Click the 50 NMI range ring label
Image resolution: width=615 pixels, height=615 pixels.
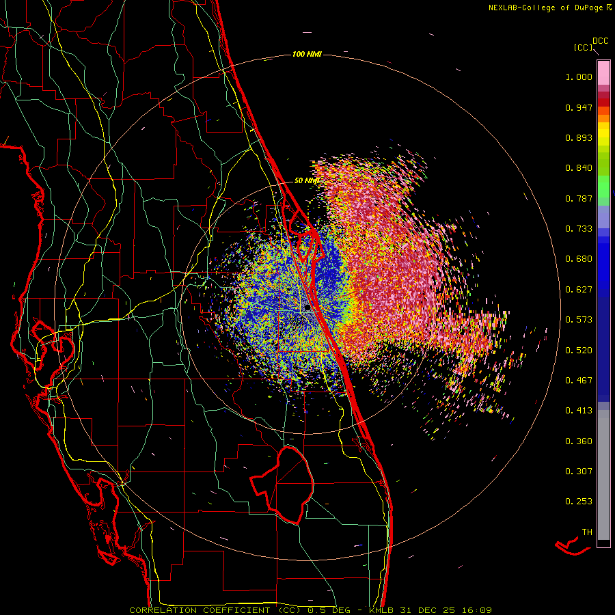pyautogui.click(x=306, y=180)
